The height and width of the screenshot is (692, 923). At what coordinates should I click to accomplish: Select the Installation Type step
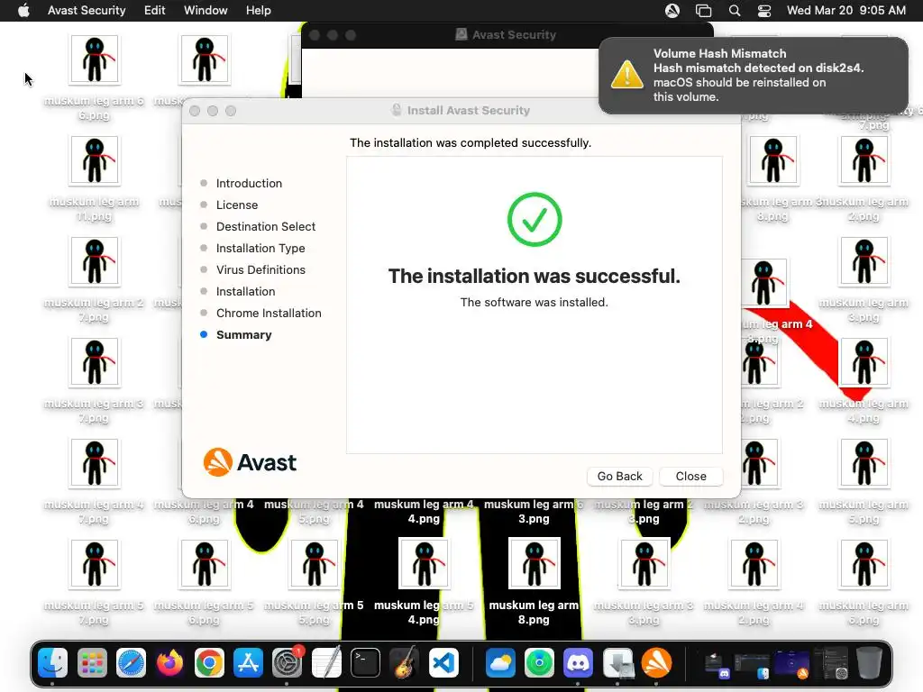pos(260,249)
